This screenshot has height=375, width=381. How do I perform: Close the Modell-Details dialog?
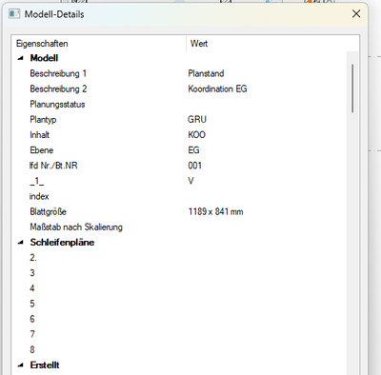point(356,13)
